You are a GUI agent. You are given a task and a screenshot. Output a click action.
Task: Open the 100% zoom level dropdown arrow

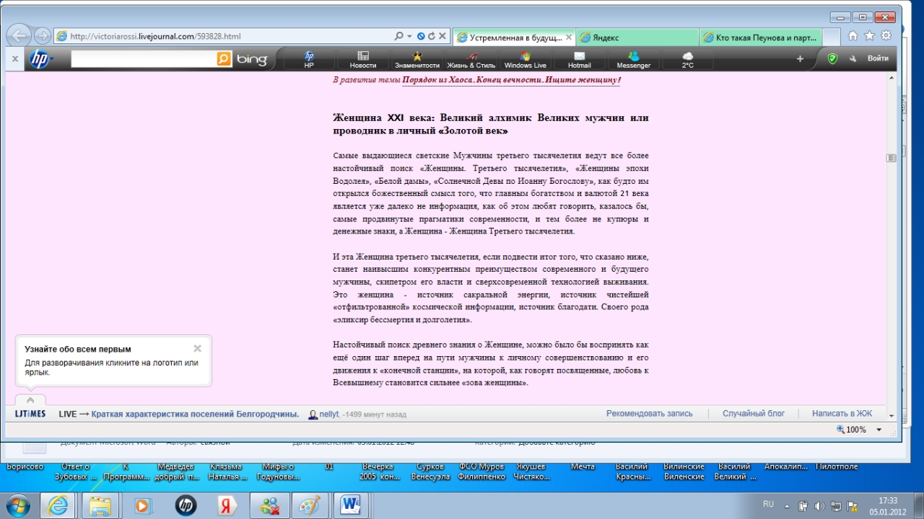pos(879,430)
